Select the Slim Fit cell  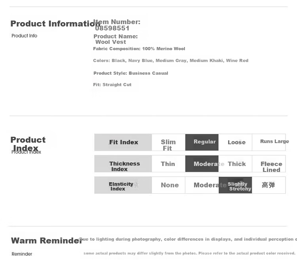coord(168,142)
